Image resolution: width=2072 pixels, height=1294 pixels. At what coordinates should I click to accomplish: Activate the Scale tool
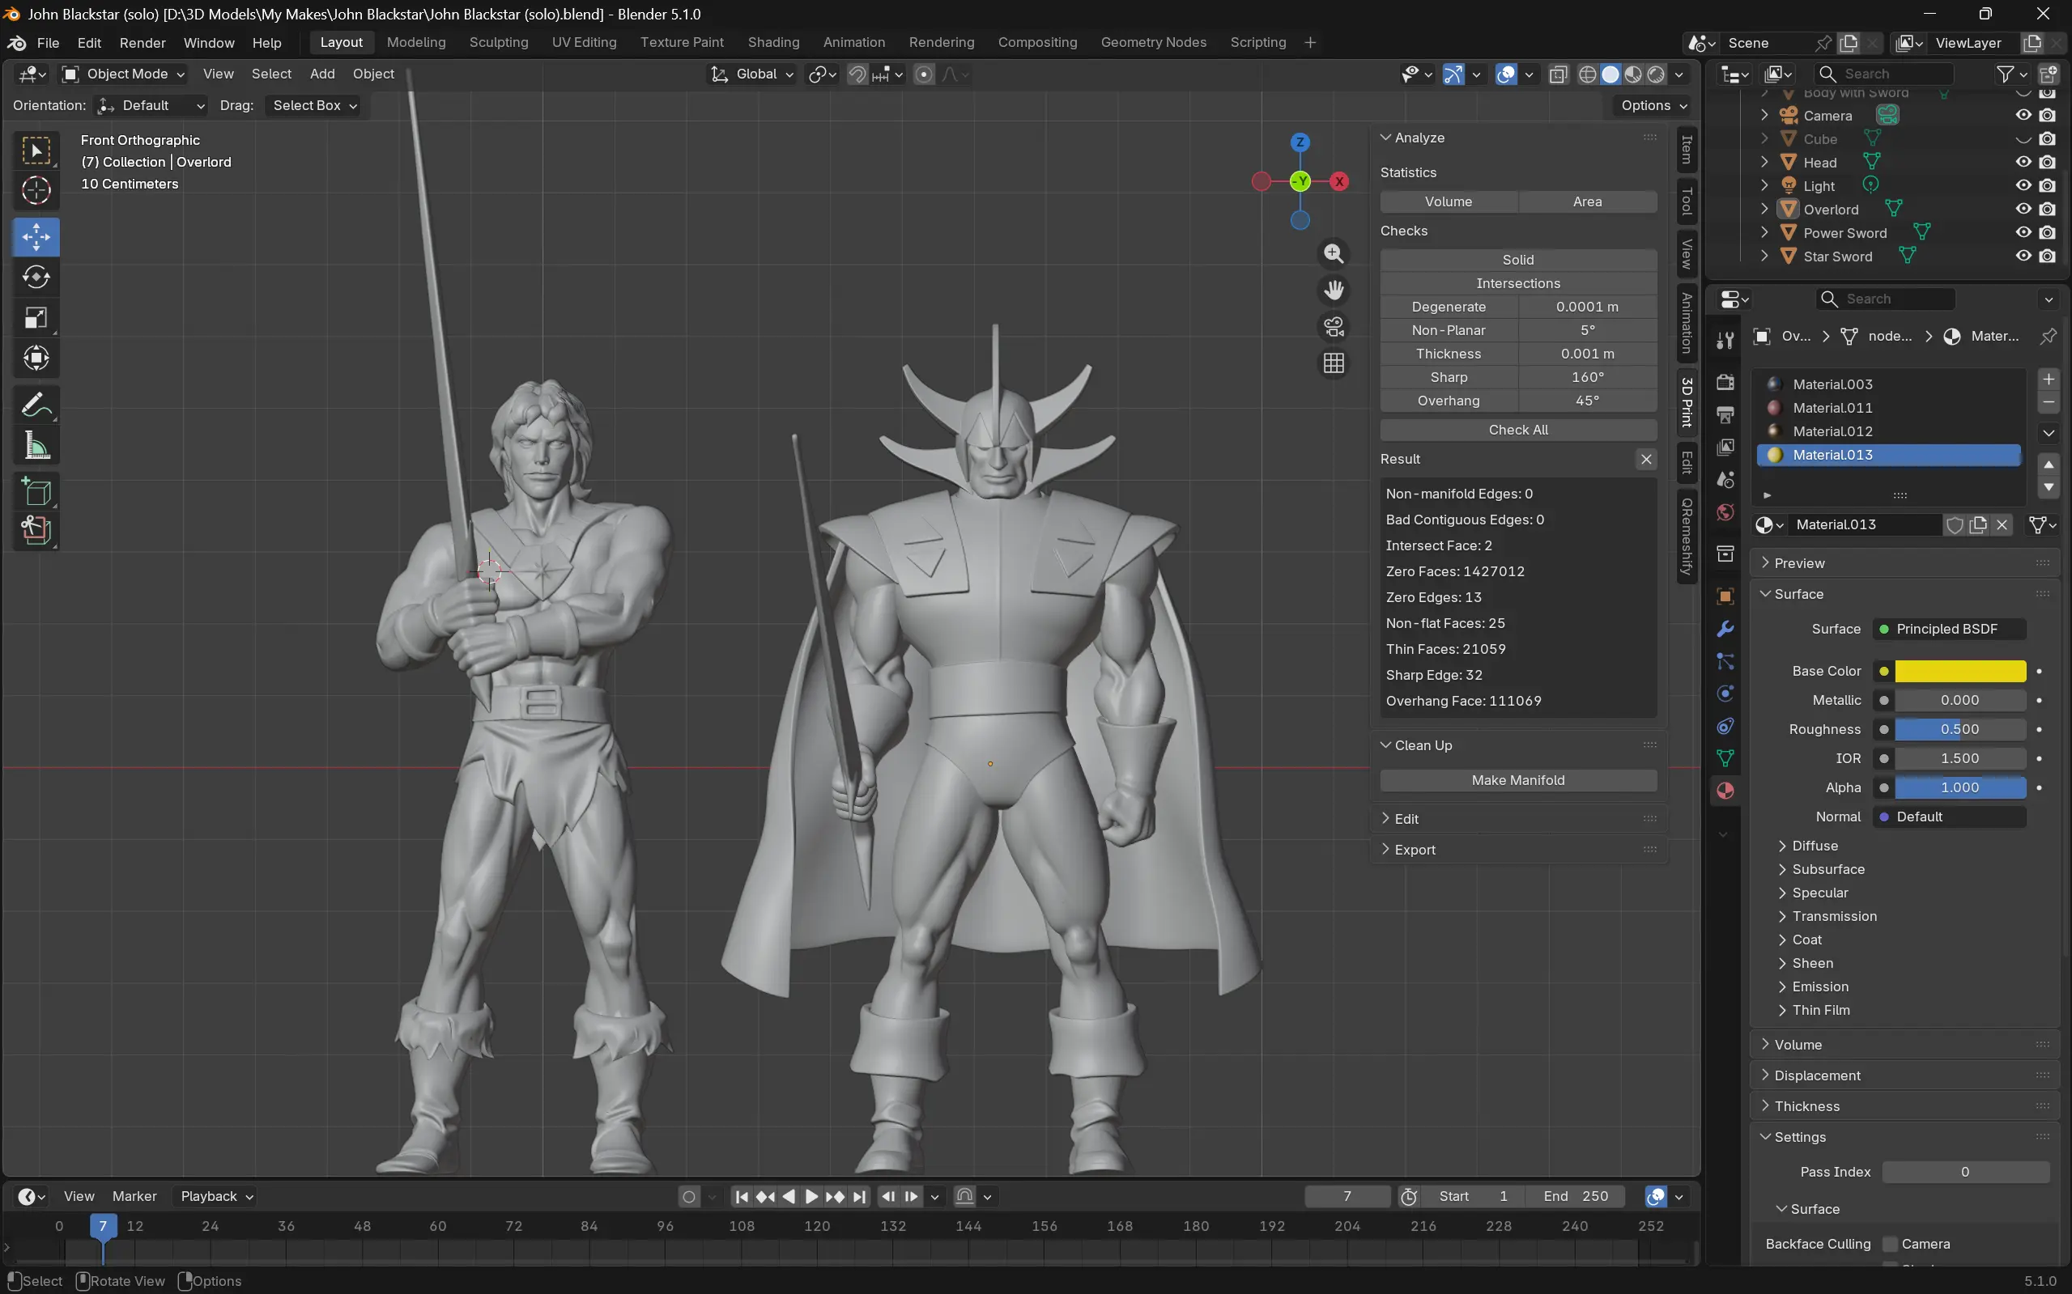click(x=36, y=317)
